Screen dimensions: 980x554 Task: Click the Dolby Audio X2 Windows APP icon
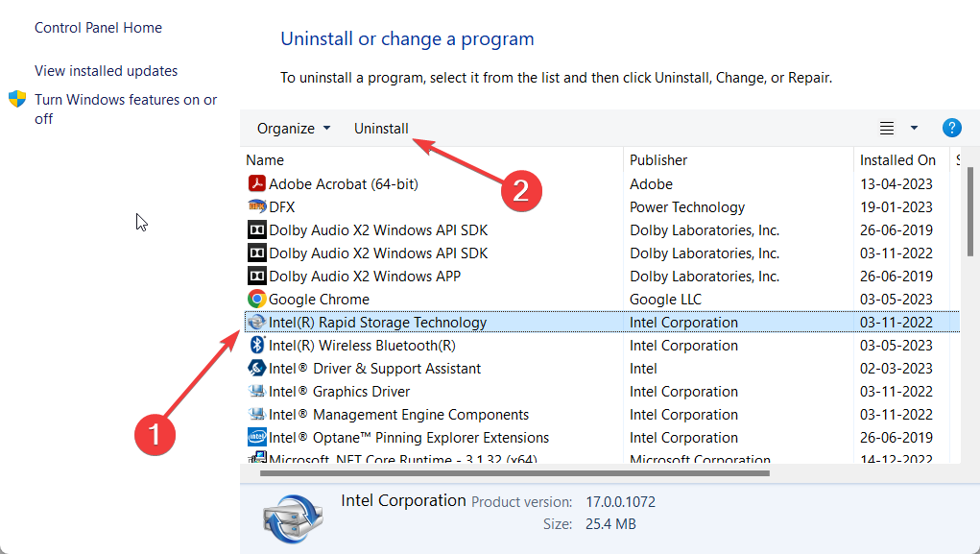(x=256, y=276)
